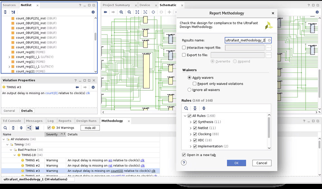Switch to the Tcl Console tab

[12, 121]
